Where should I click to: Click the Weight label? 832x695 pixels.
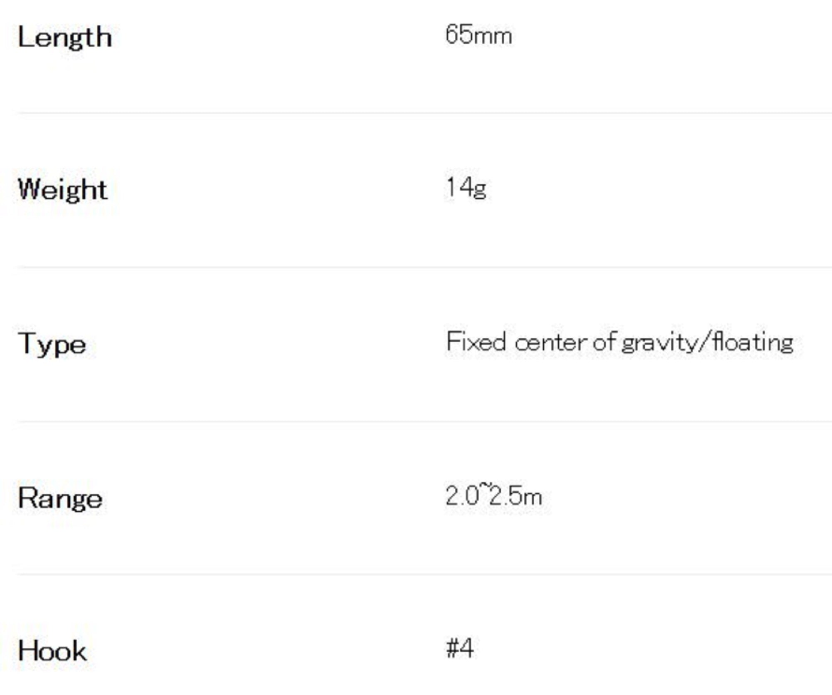[63, 190]
